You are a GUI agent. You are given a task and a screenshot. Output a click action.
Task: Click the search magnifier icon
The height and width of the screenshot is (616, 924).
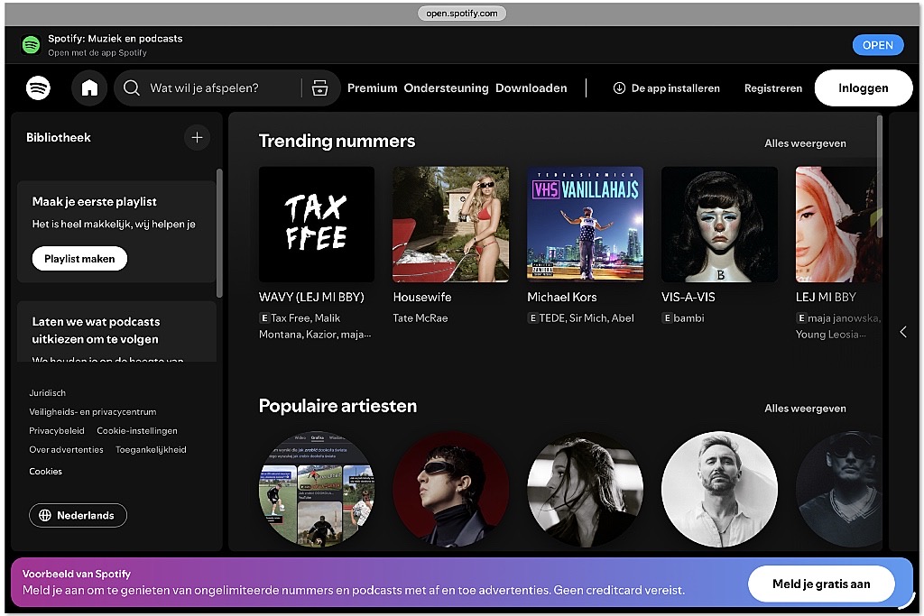(x=132, y=88)
